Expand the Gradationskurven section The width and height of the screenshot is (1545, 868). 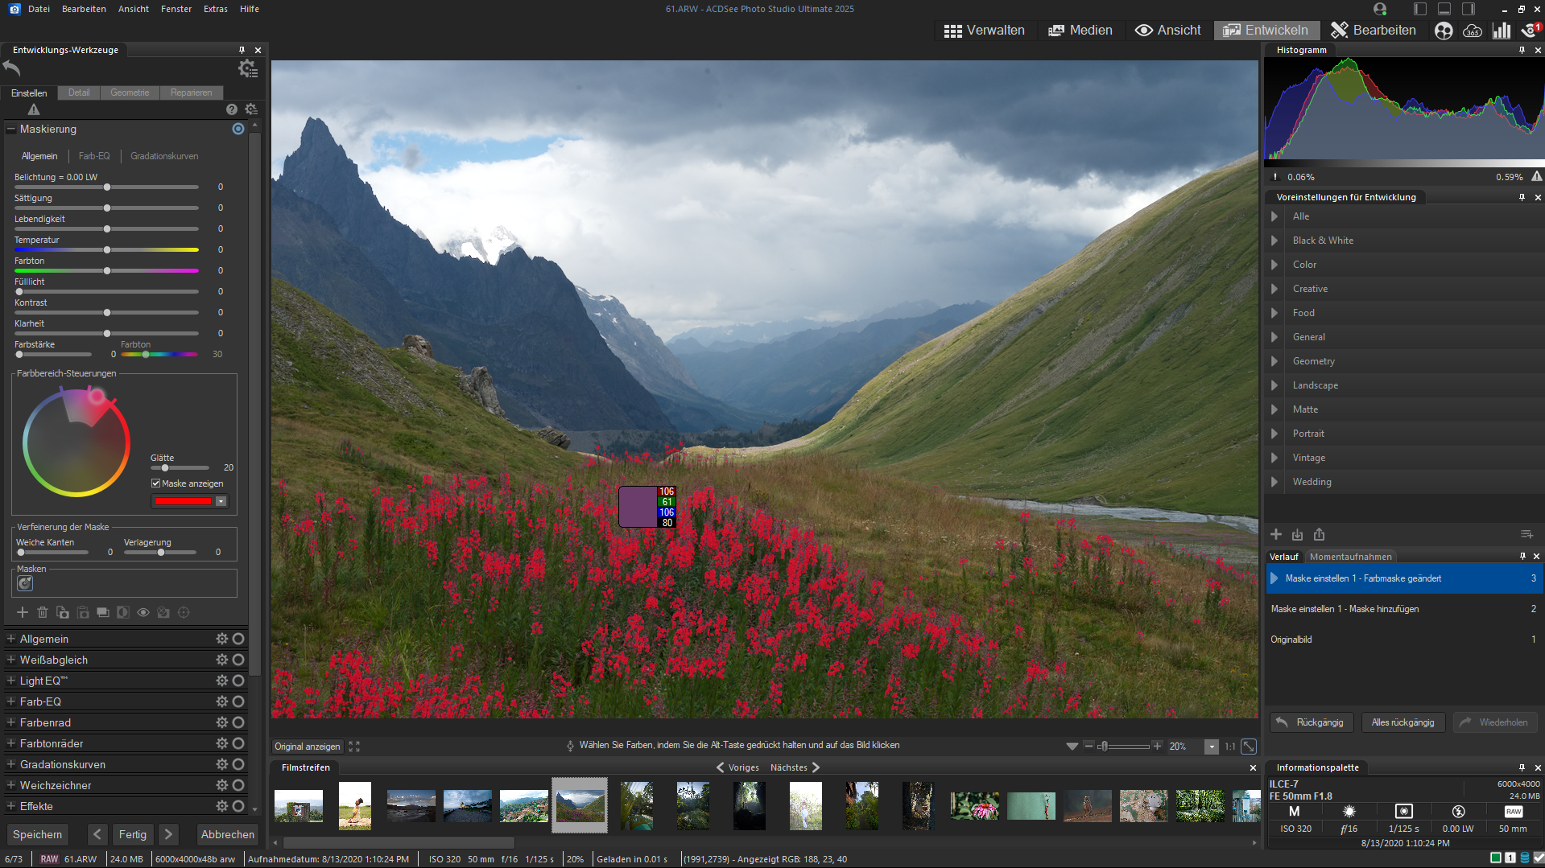click(11, 764)
